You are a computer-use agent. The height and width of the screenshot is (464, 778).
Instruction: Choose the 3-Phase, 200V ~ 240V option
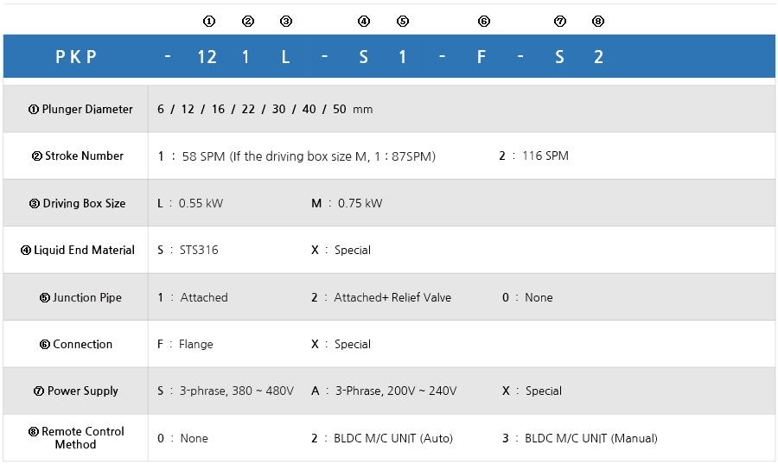point(384,391)
